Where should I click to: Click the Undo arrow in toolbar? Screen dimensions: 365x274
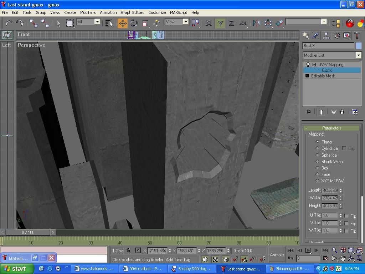click(x=9, y=23)
